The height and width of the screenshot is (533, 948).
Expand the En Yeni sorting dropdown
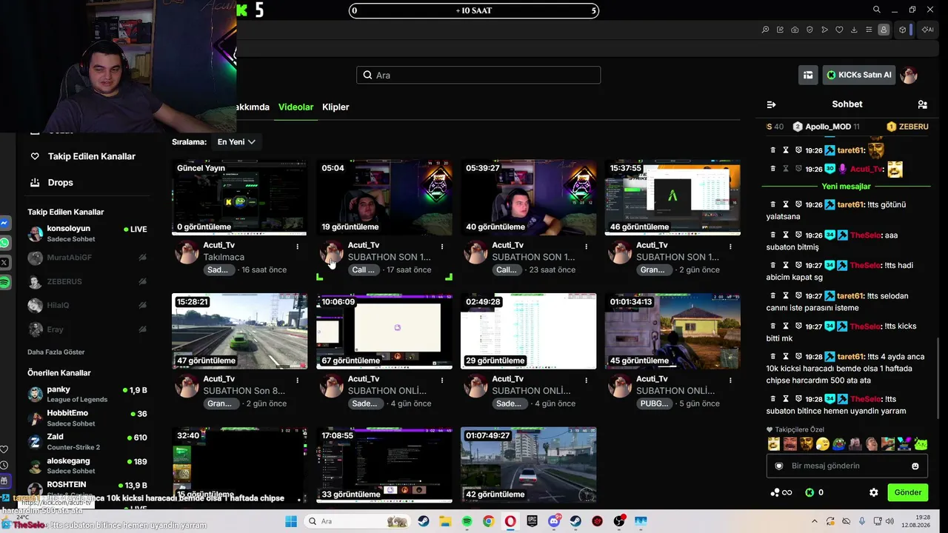[236, 141]
